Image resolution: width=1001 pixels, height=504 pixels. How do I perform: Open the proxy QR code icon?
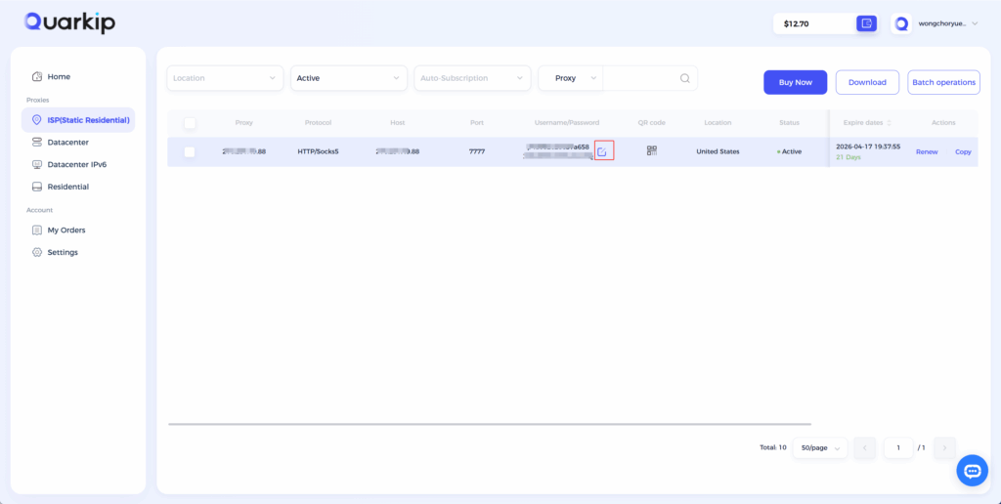coord(651,151)
